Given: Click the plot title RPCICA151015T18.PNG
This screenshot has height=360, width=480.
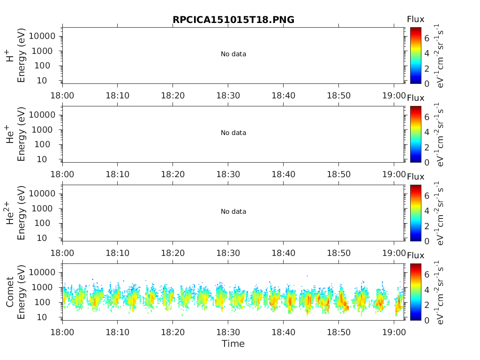Looking at the screenshot, I should pos(233,20).
